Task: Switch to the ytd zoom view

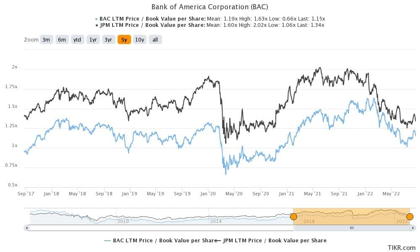Action: pyautogui.click(x=77, y=39)
